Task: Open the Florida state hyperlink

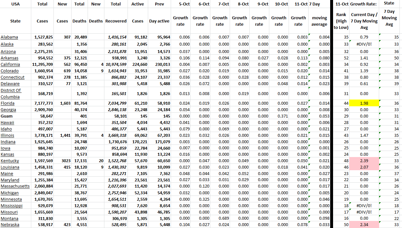Action: [x=8, y=103]
